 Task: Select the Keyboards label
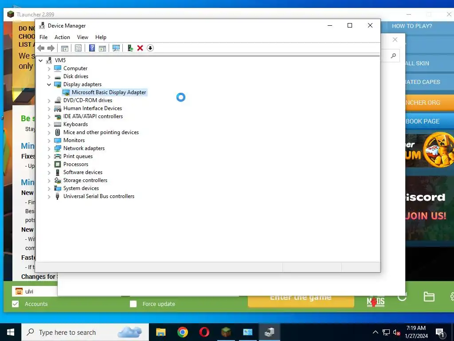pos(75,124)
